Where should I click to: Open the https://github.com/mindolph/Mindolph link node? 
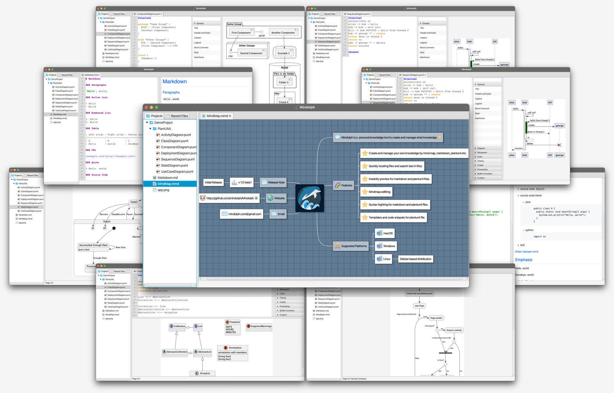click(230, 198)
